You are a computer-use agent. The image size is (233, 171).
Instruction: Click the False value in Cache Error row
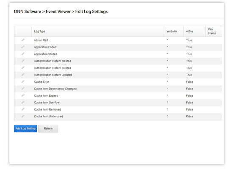190,82
